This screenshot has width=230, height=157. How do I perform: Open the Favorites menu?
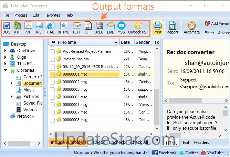click(52, 15)
